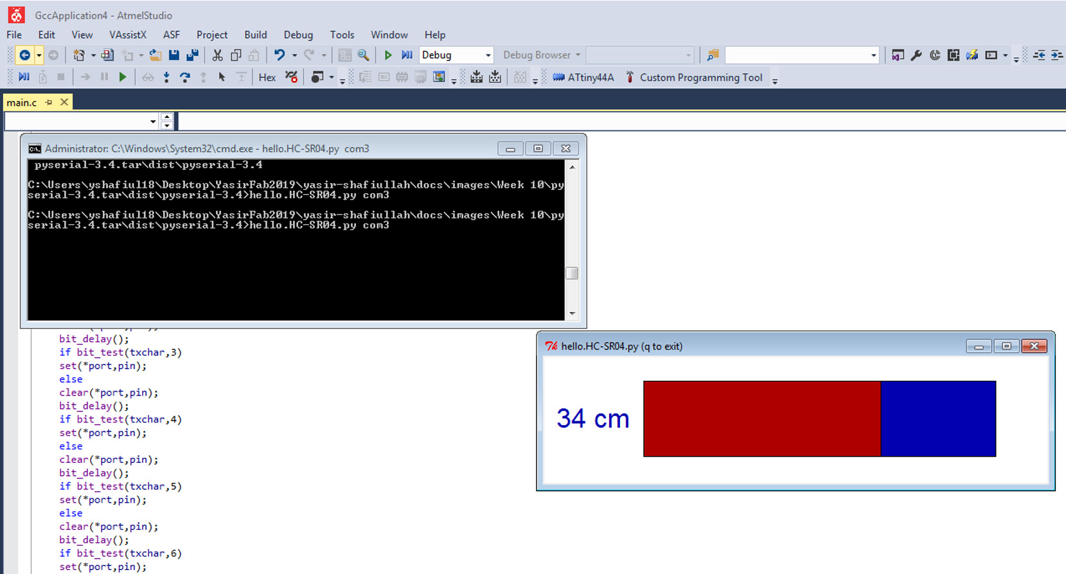Open the Debug Browser dropdown
The height and width of the screenshot is (574, 1066).
pyautogui.click(x=542, y=55)
